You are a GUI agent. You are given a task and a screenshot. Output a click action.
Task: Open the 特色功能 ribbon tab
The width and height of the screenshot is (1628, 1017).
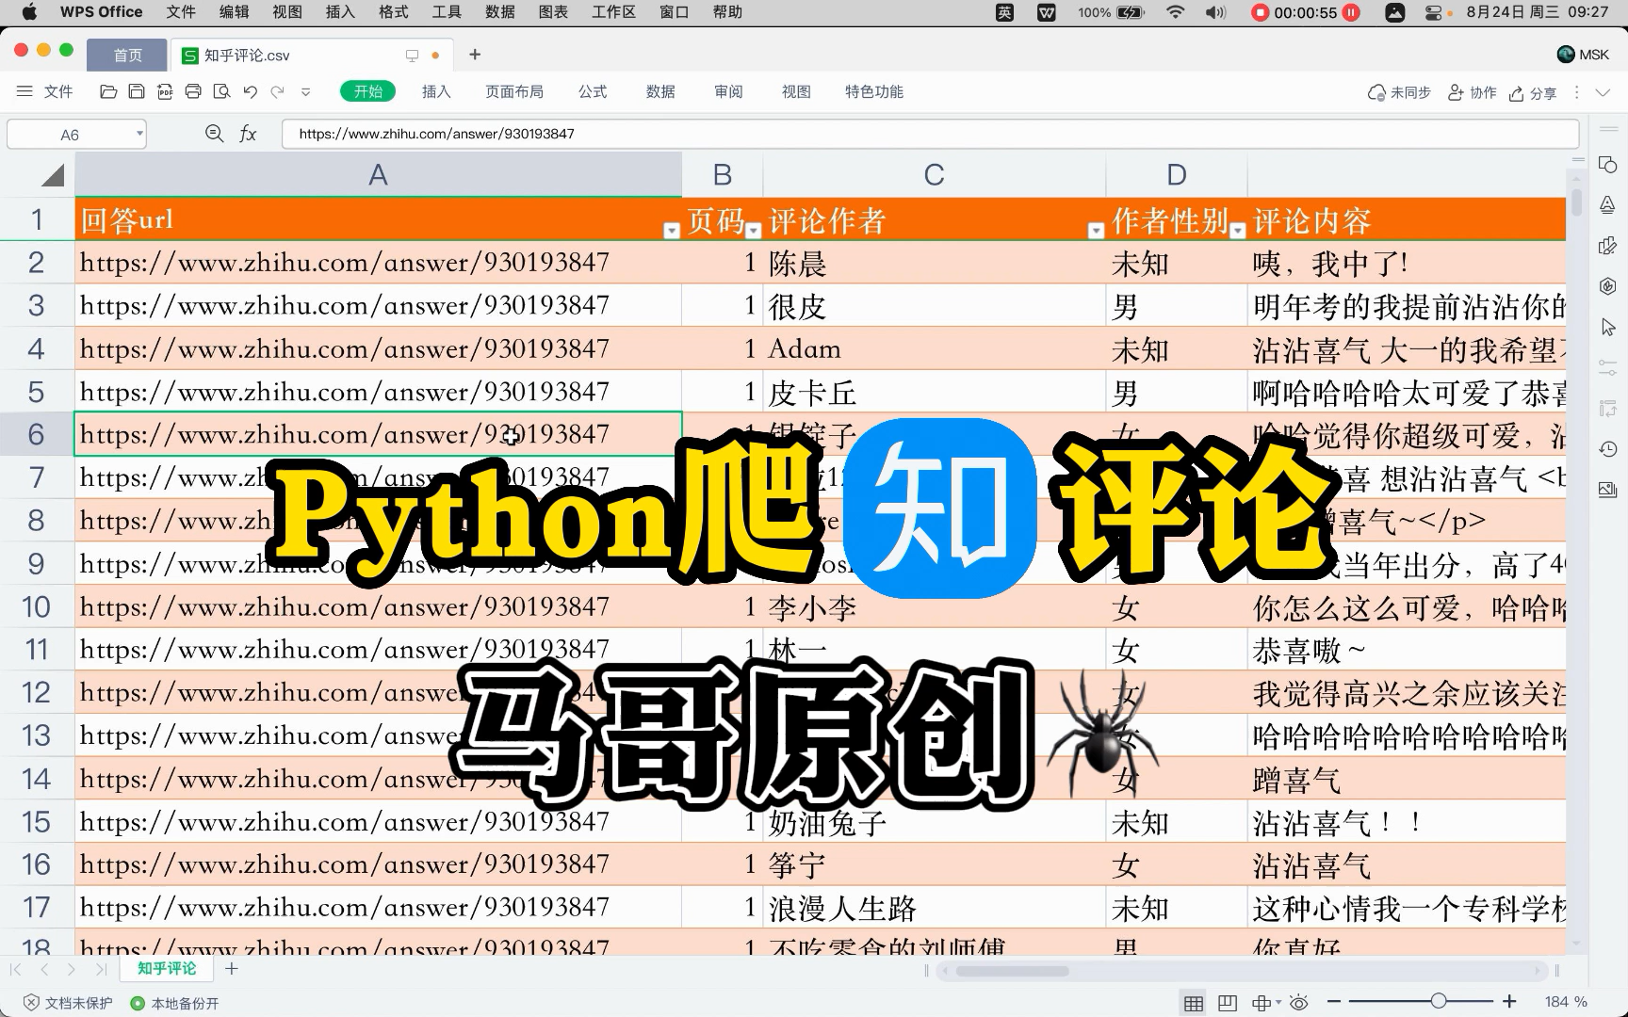[874, 91]
